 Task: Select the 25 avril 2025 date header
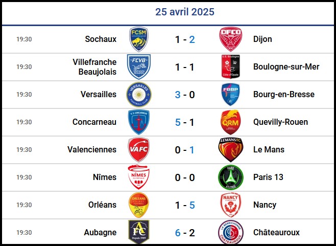(x=184, y=12)
